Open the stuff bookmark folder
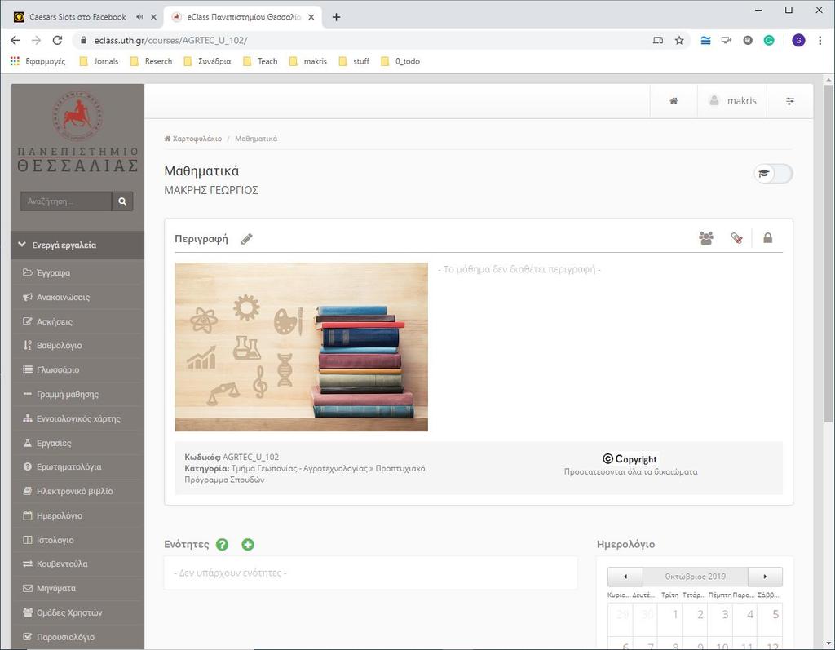Screen dimensions: 835x650 354,61
